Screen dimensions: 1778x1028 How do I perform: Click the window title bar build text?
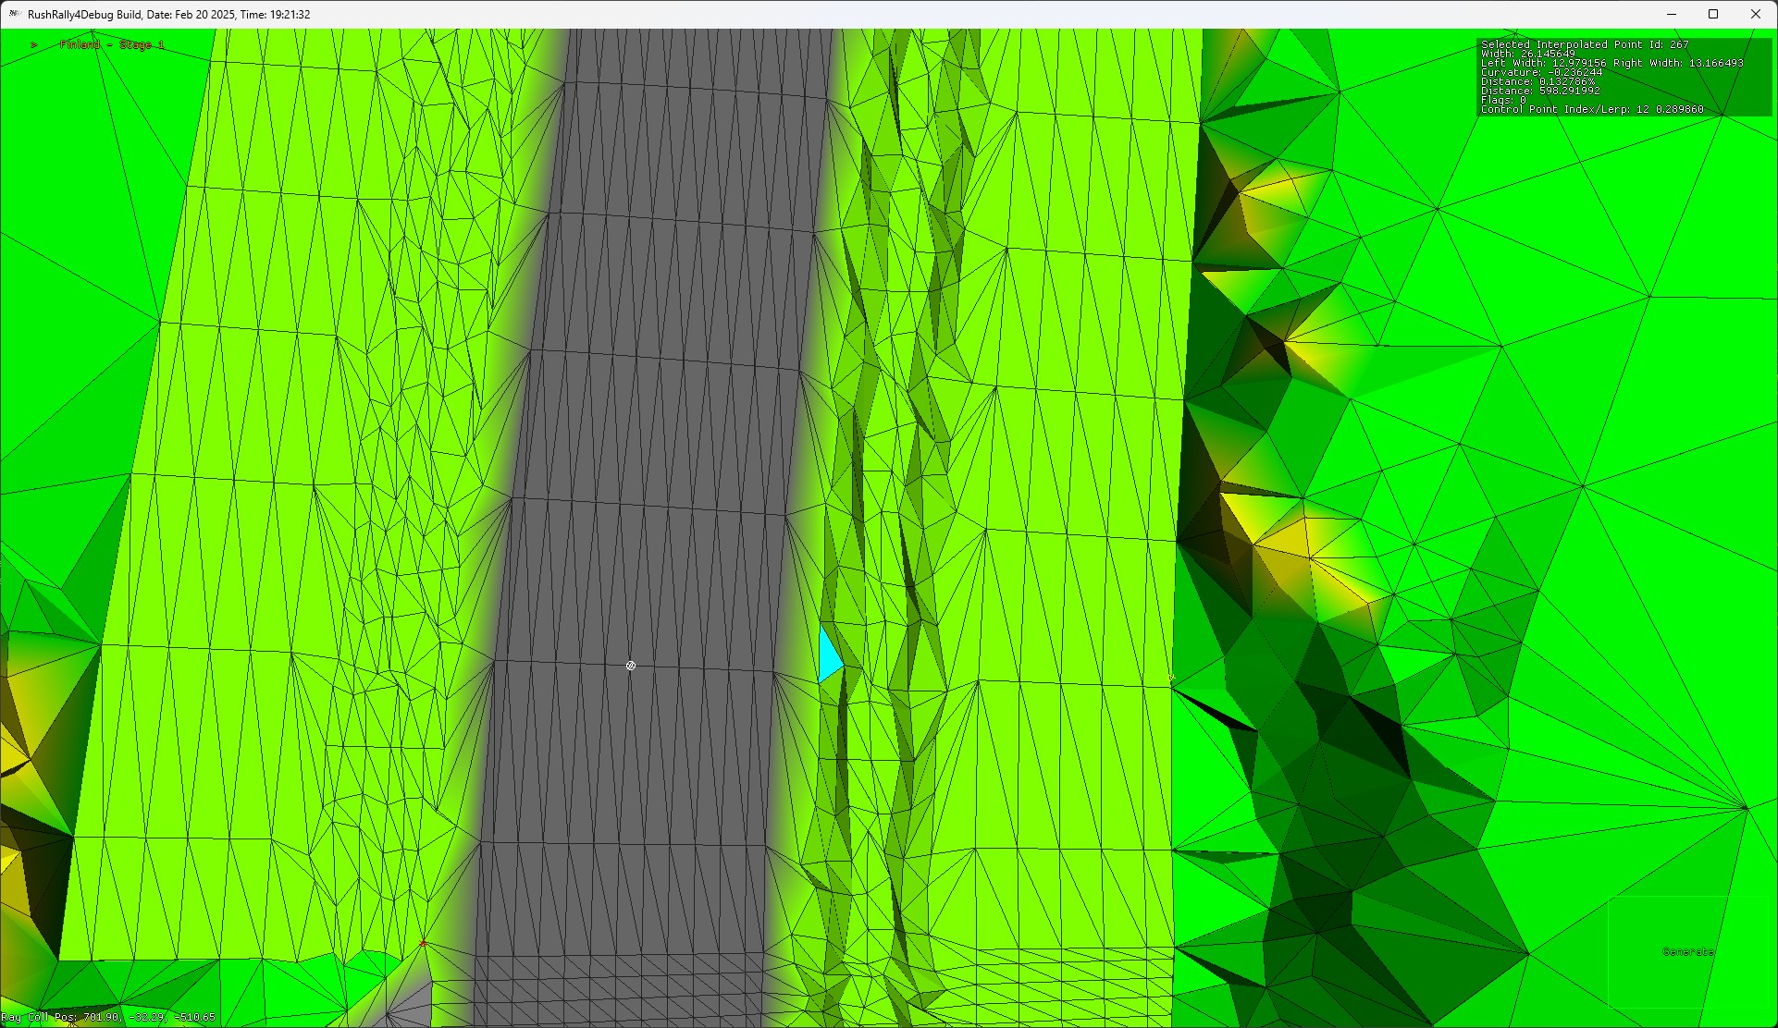[x=168, y=14]
